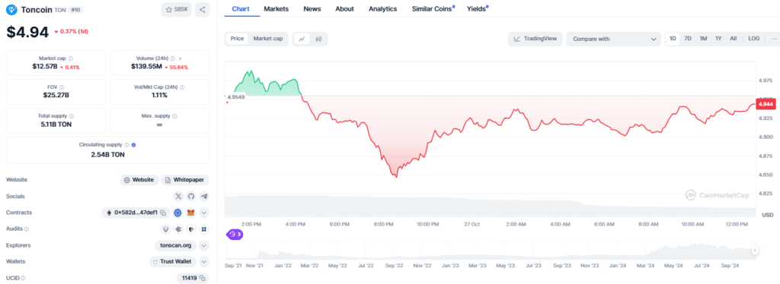The width and height of the screenshot is (780, 284).
Task: Toggle LOG scale on chart
Action: [754, 39]
